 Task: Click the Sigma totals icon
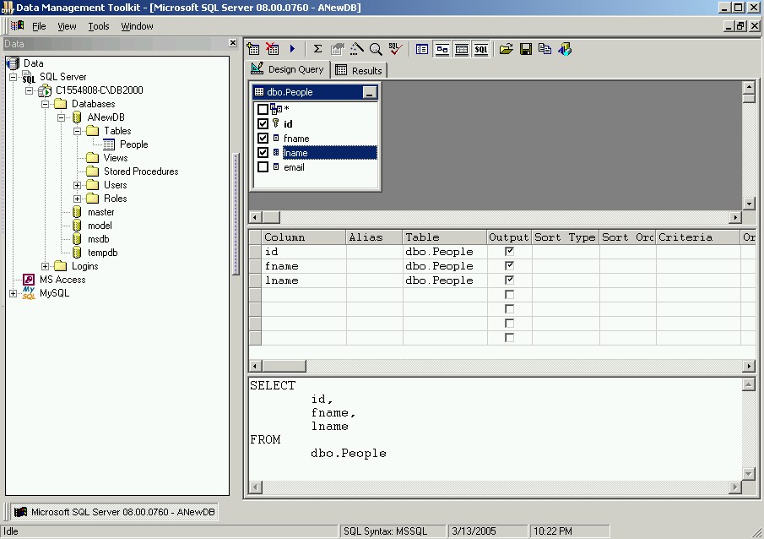point(317,49)
